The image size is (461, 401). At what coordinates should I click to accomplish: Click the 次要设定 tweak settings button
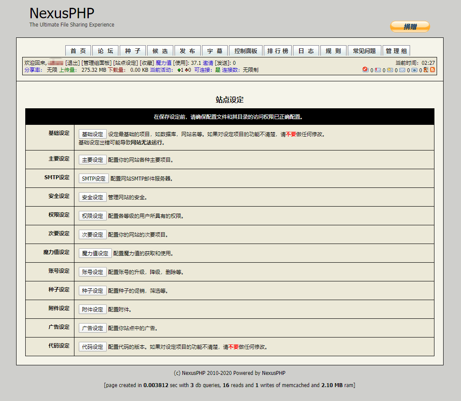[92, 234]
